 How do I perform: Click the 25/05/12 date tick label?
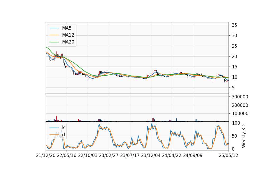[229, 155]
